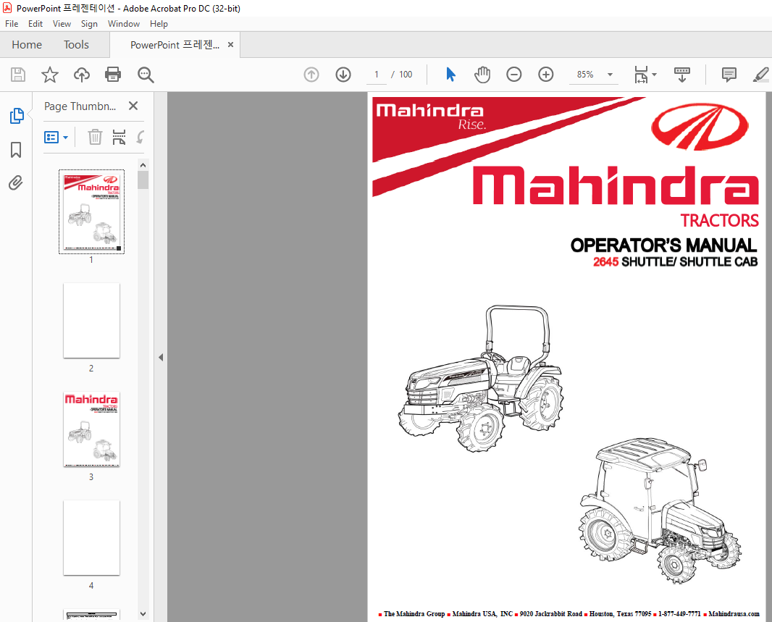The height and width of the screenshot is (622, 772).
Task: Open the Help menu
Action: click(159, 24)
